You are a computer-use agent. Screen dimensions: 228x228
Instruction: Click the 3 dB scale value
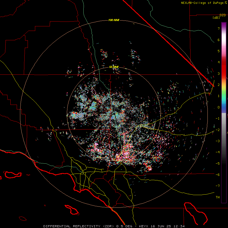pyautogui.click(x=219, y=73)
